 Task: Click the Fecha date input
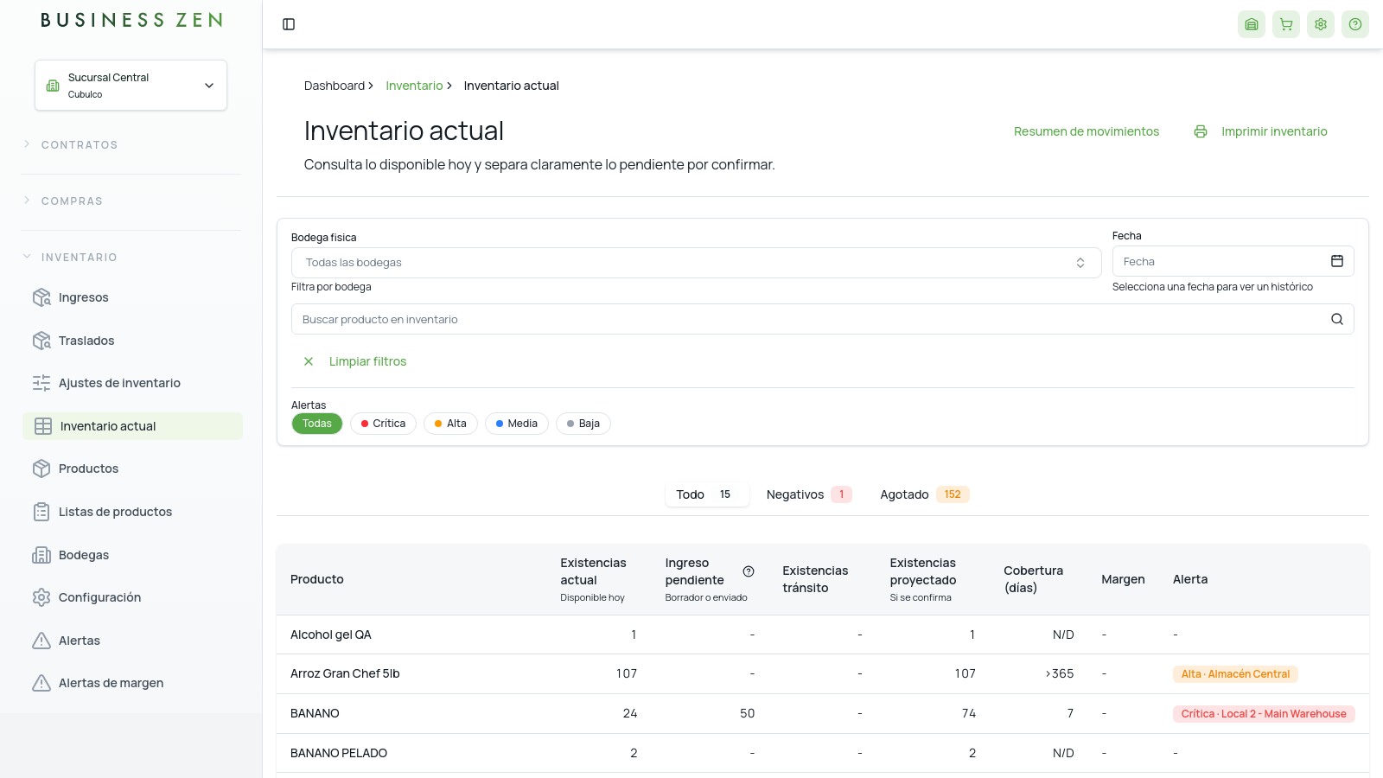click(x=1233, y=261)
